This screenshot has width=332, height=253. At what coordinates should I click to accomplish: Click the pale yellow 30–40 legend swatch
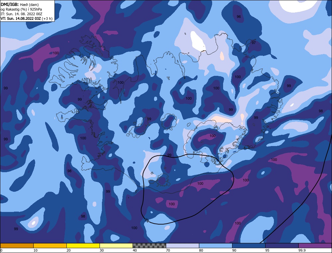pos(116,245)
